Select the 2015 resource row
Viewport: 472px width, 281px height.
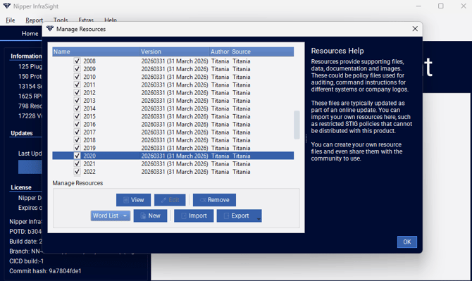tap(173, 116)
